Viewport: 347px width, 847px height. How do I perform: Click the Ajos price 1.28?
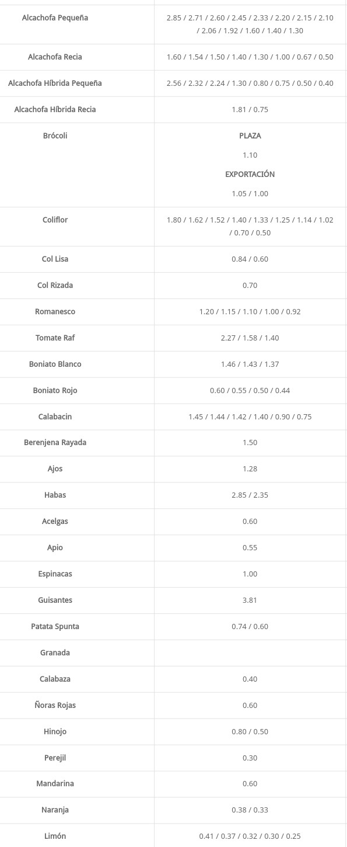click(x=250, y=469)
